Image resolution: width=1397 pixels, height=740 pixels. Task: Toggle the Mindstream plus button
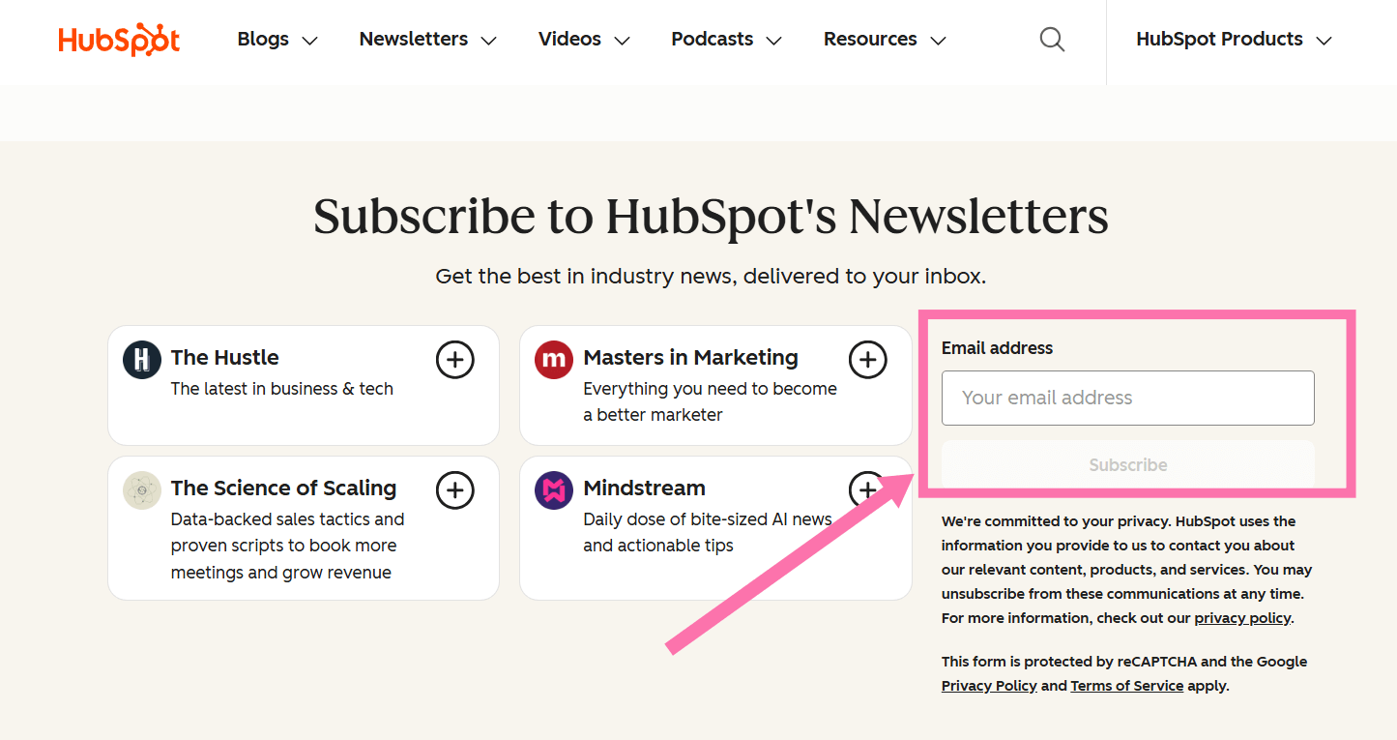pos(863,487)
